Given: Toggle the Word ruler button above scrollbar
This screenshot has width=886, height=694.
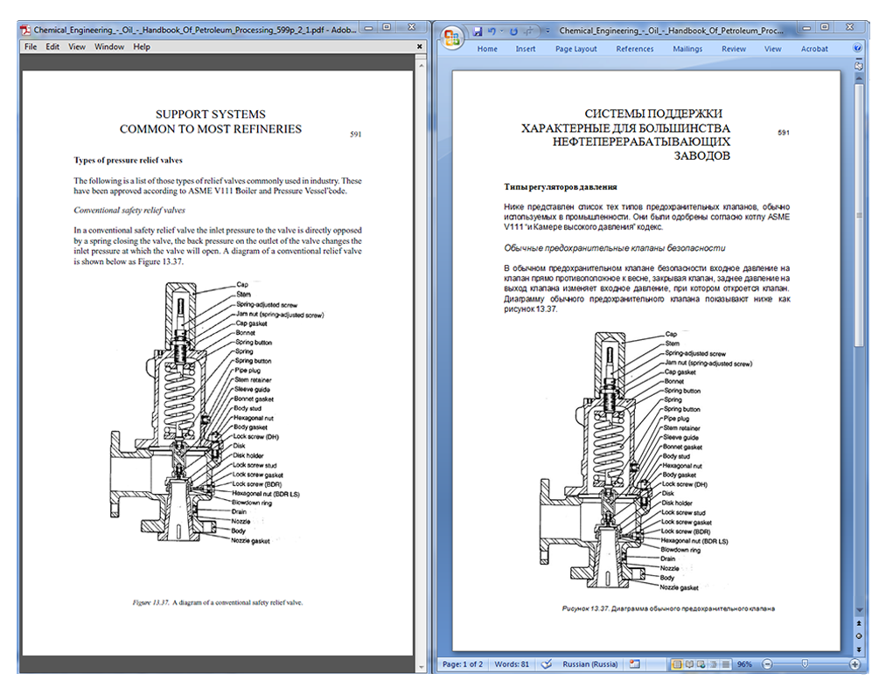Looking at the screenshot, I should tap(859, 66).
